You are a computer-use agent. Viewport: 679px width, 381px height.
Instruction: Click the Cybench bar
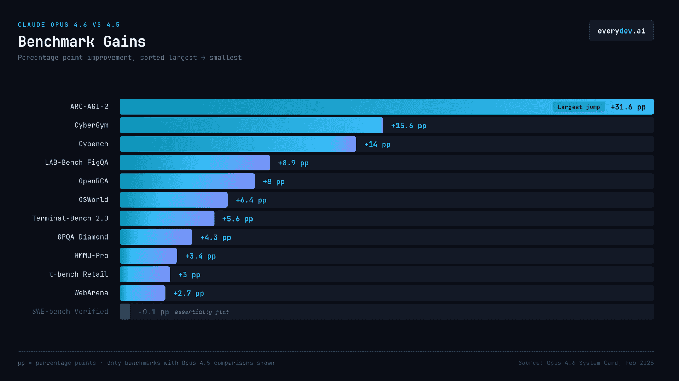point(238,144)
